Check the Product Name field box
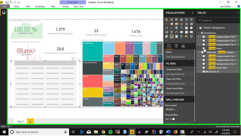 (x=204, y=48)
